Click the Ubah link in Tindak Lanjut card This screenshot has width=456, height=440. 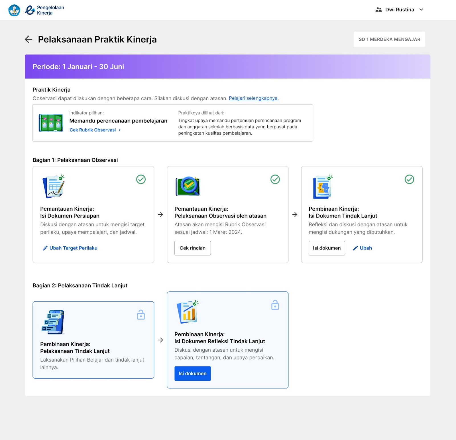point(366,248)
